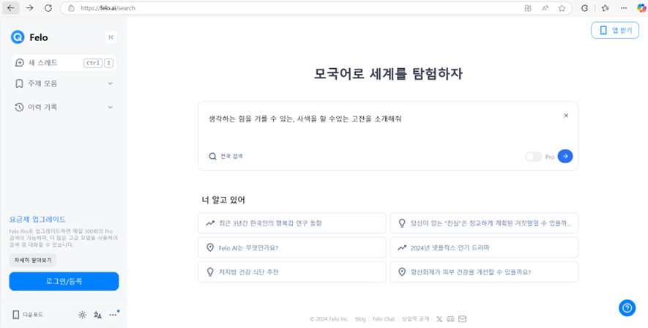Image resolution: width=648 pixels, height=328 pixels.
Task: Select suggestion 저지방 건강 식단 추천
Action: tap(292, 272)
